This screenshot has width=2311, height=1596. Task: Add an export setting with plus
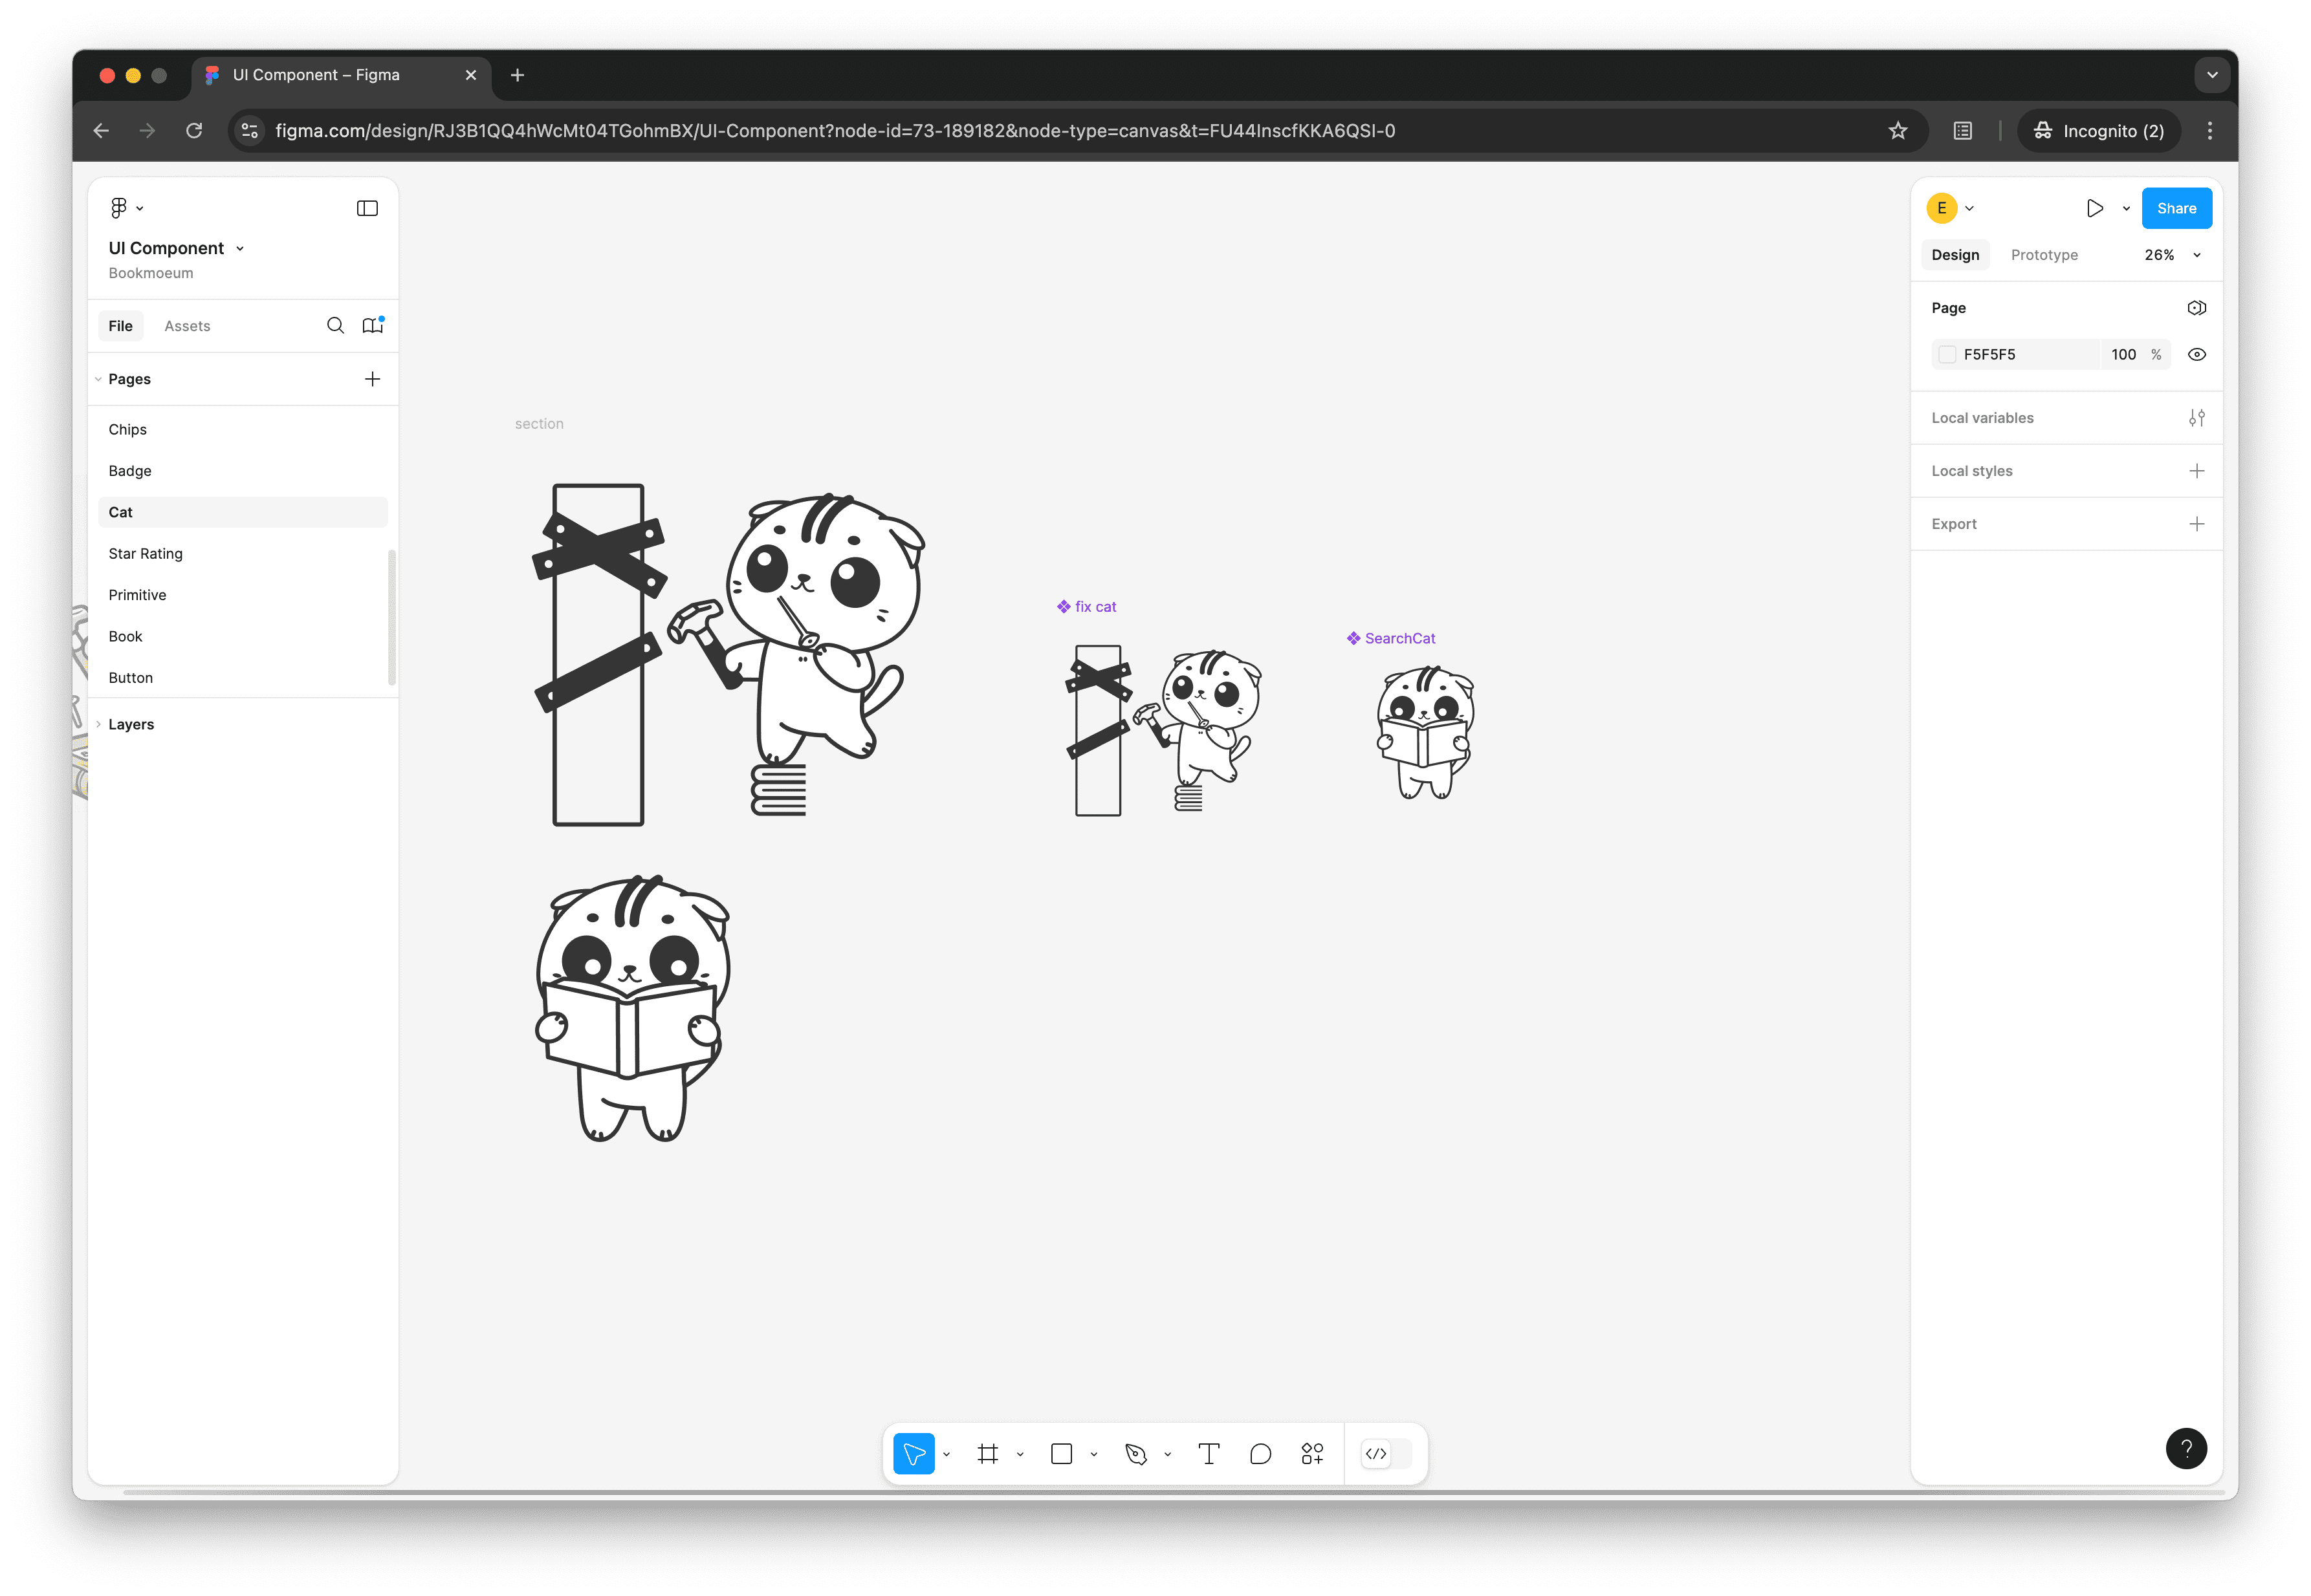pyautogui.click(x=2196, y=524)
